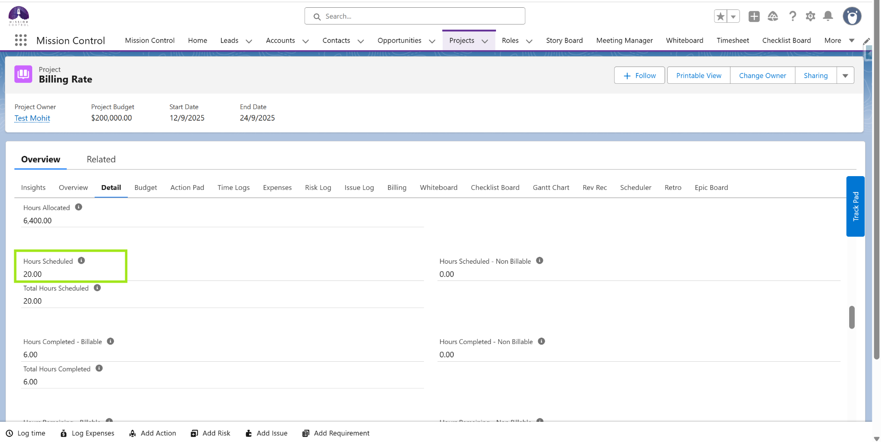Click Log time in utility bar
Viewport: 881px width, 442px height.
(x=26, y=433)
